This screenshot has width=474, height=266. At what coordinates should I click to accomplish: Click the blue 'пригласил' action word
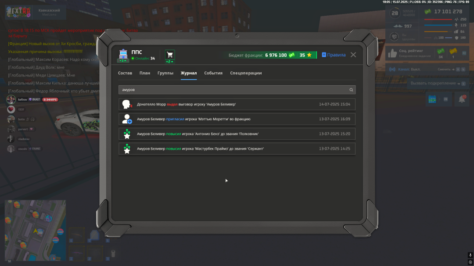pyautogui.click(x=175, y=119)
